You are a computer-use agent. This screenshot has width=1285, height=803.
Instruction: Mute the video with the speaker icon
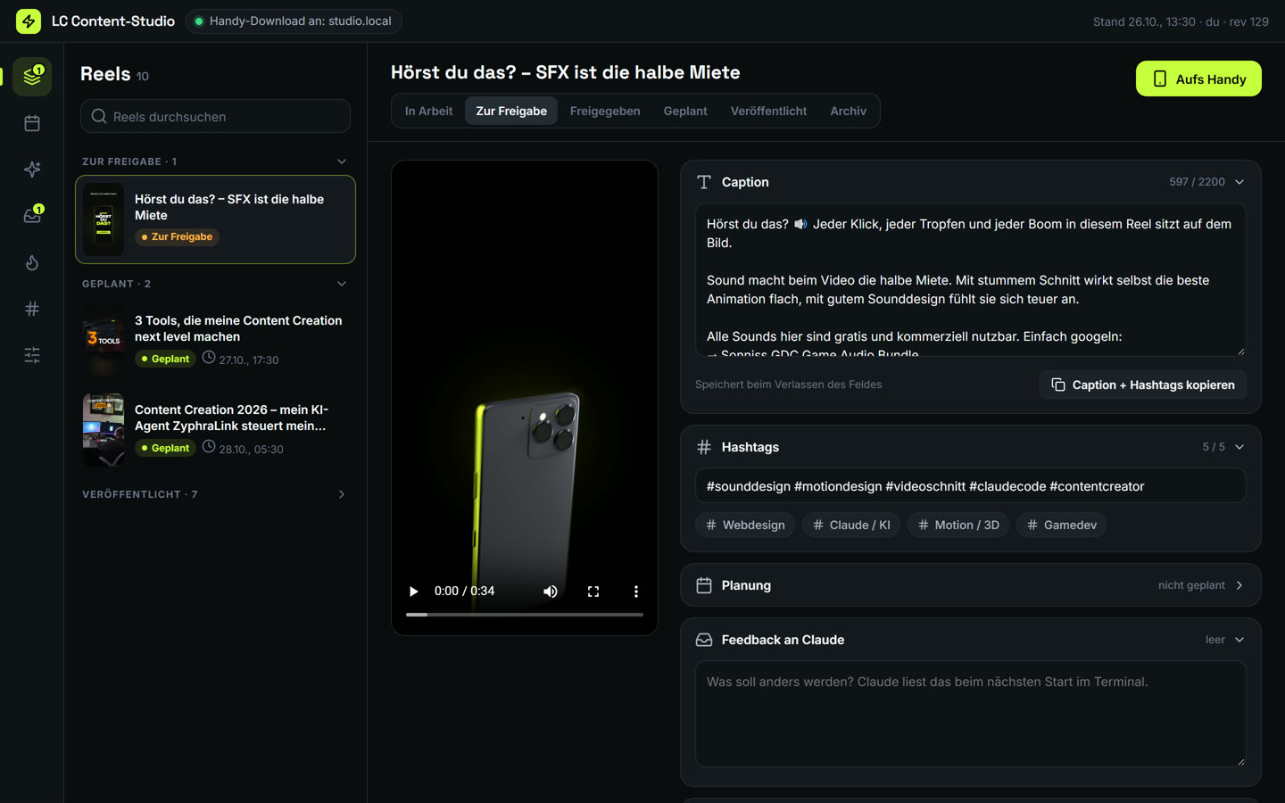(x=551, y=592)
